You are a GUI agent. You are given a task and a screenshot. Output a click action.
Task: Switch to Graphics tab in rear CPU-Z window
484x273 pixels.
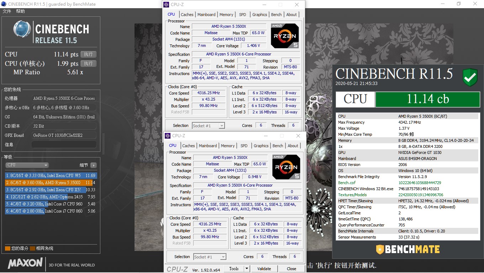click(259, 15)
